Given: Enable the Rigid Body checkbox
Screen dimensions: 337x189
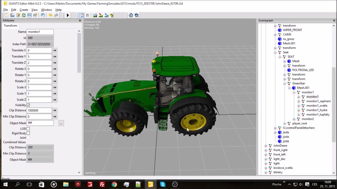Looking at the screenshot, I should 28,133.
